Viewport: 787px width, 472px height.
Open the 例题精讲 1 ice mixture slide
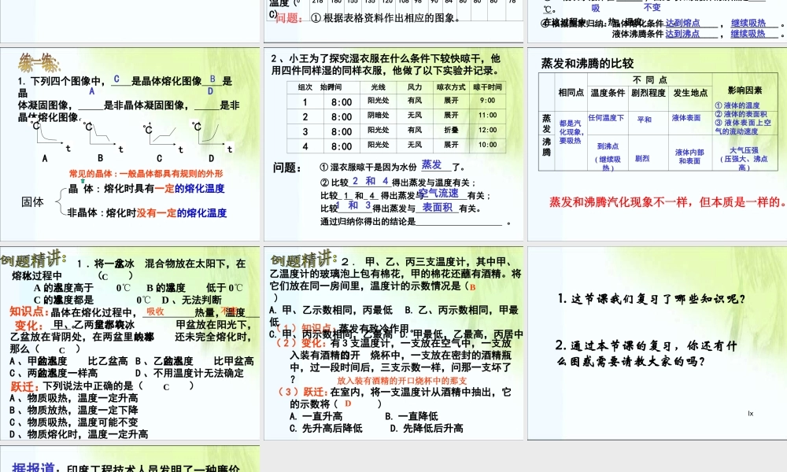[130, 343]
